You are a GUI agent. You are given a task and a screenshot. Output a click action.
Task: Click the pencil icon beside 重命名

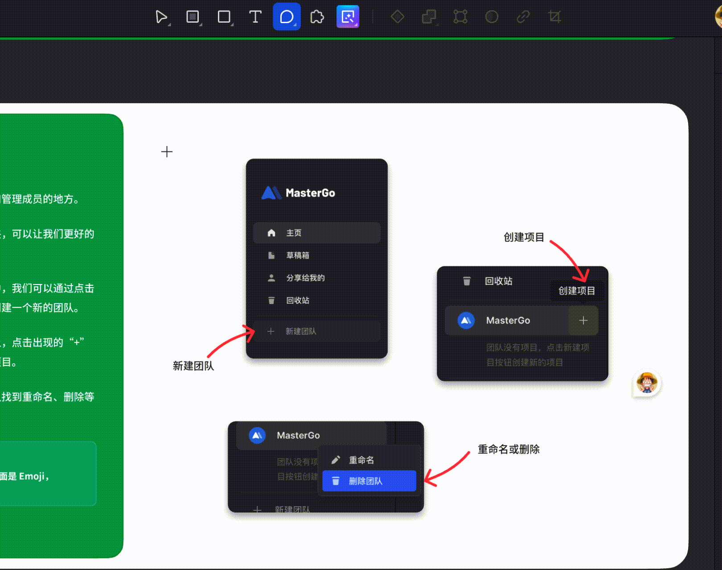click(x=336, y=460)
